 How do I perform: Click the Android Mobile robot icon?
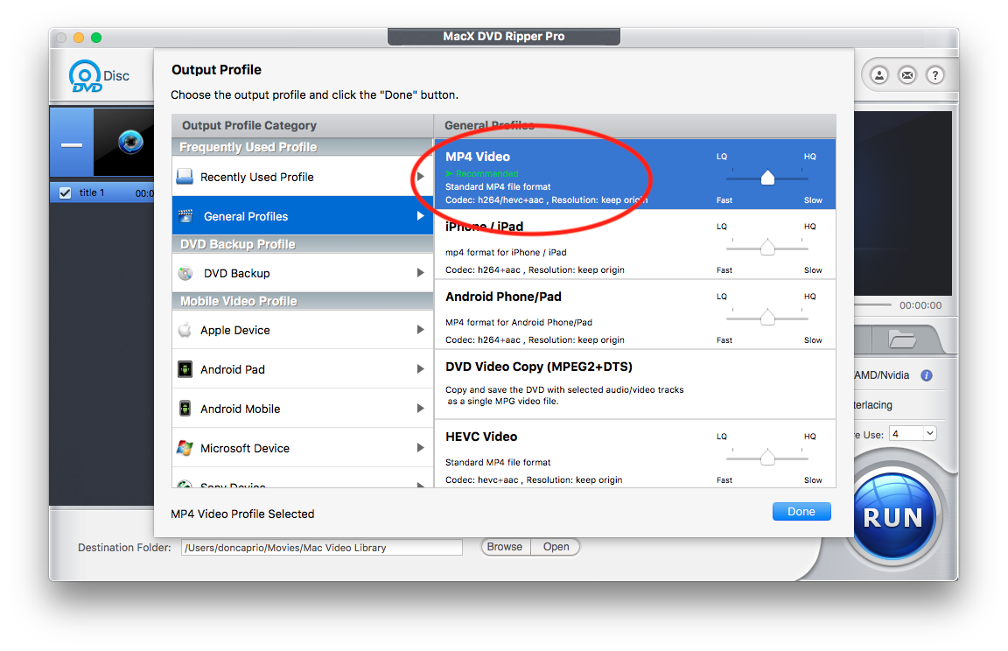click(185, 408)
